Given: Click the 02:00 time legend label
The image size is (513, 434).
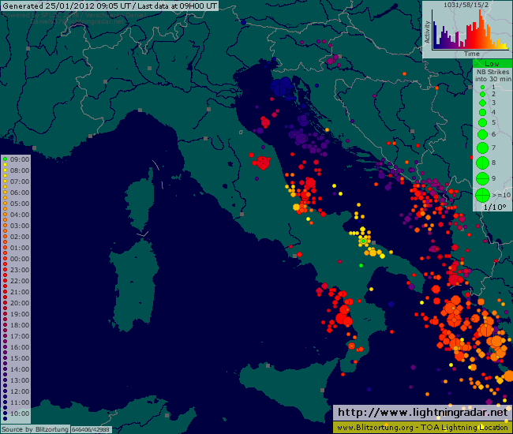Looking at the screenshot, I should click(20, 237).
